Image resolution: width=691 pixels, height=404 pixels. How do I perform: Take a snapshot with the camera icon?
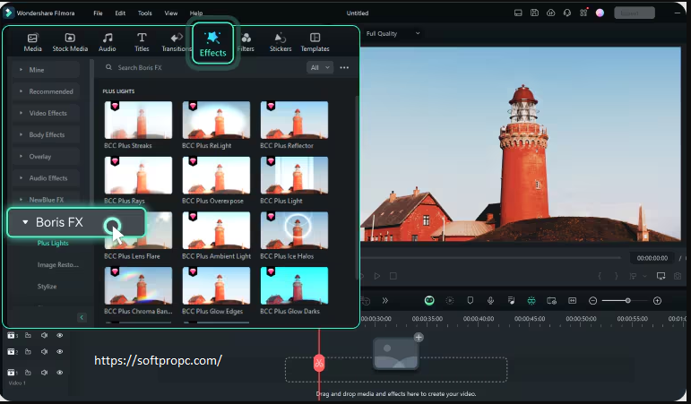[x=678, y=276]
